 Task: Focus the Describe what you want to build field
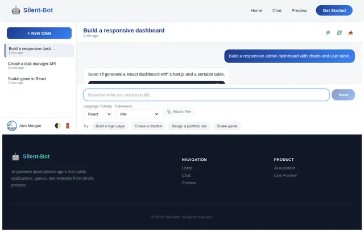point(206,95)
